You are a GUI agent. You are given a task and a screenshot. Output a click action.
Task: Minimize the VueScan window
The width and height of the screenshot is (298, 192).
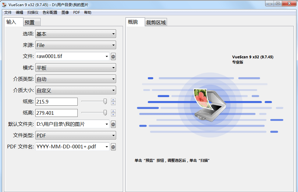(x=269, y=4)
